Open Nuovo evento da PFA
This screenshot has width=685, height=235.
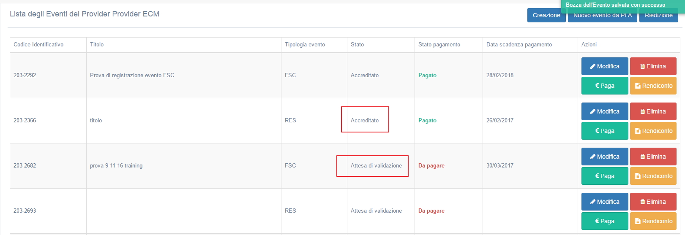pyautogui.click(x=602, y=16)
